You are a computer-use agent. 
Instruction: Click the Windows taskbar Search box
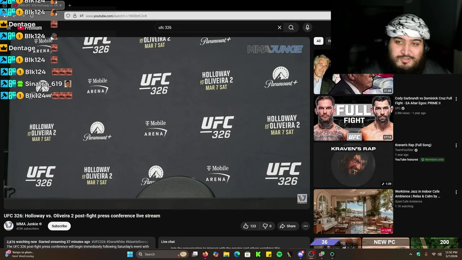click(162, 254)
